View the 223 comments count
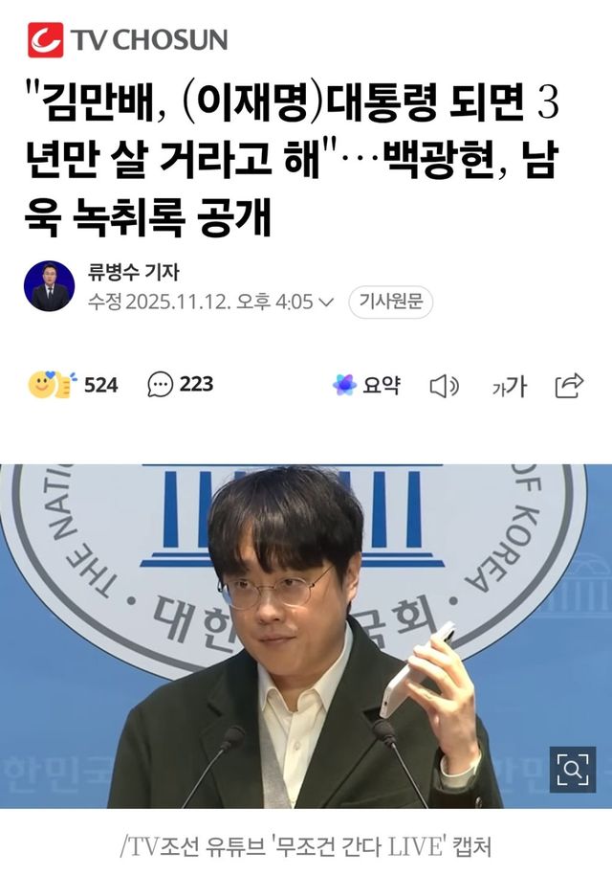 point(196,384)
